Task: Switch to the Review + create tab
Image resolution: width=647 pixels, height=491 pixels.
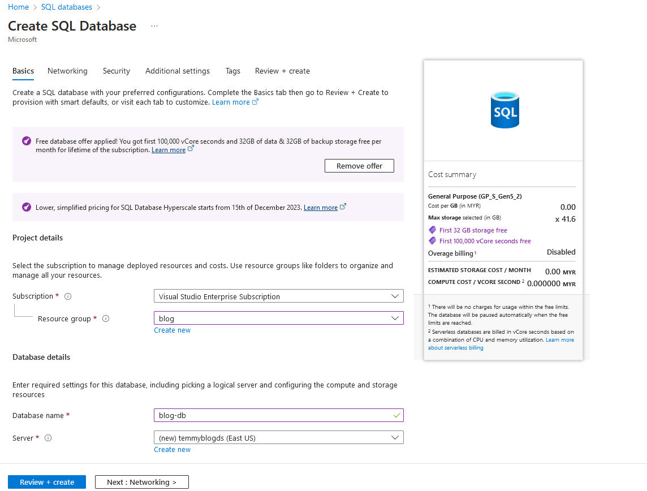Action: 282,71
